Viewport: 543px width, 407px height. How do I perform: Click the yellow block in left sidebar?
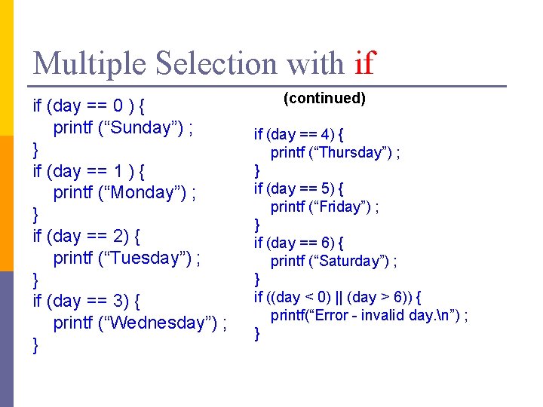coord(7,68)
